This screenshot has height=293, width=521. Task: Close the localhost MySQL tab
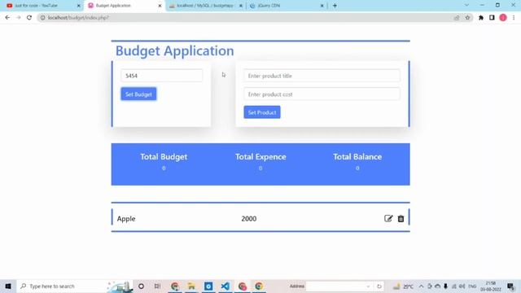(x=241, y=6)
